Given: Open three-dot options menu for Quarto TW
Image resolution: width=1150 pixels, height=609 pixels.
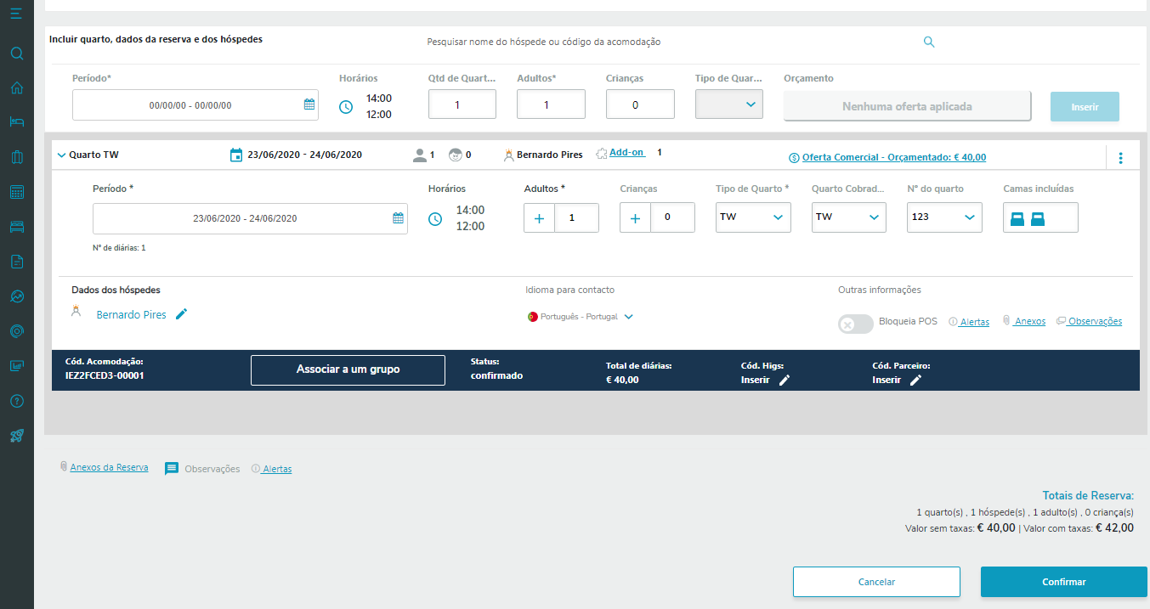Looking at the screenshot, I should point(1120,157).
